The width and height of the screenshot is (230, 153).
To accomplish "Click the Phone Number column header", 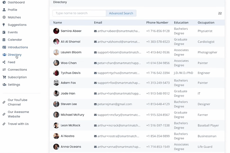I will coord(157,22).
